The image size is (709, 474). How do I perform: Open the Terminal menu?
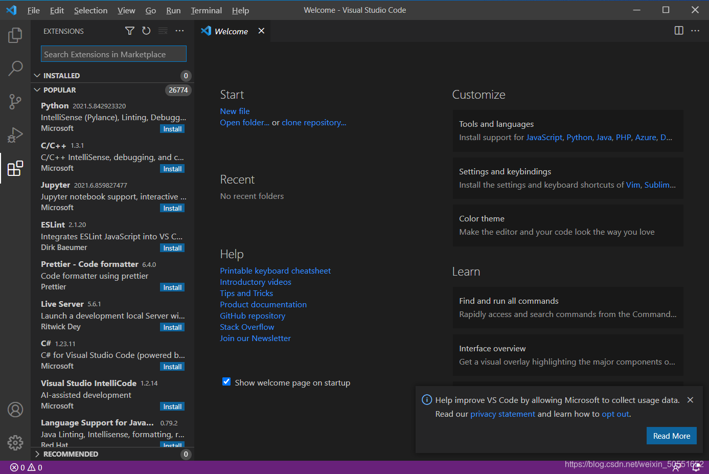(x=206, y=10)
